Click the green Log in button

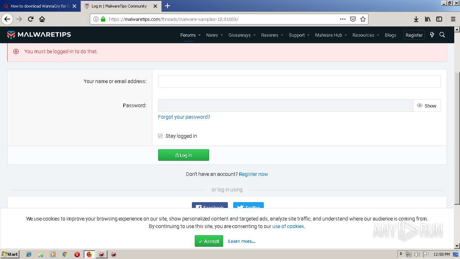[184, 155]
